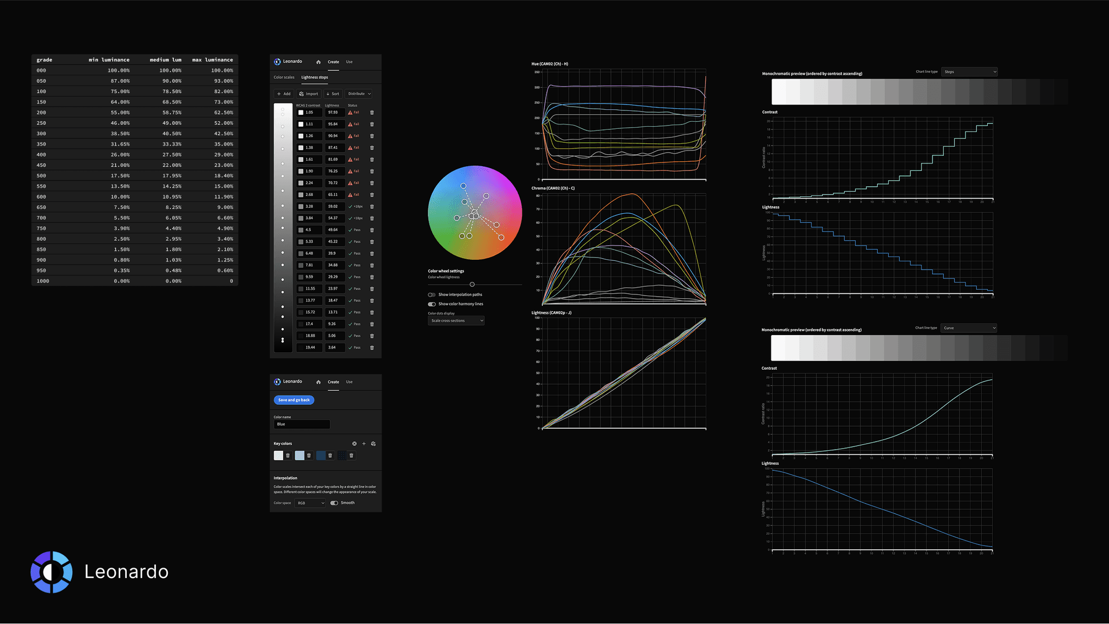Enable Show interpolation paths
This screenshot has width=1109, height=624.
click(x=432, y=295)
